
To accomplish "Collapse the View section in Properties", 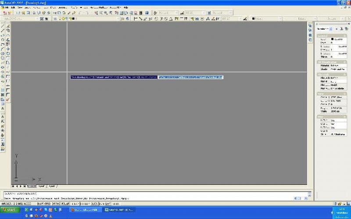I will [x=345, y=94].
